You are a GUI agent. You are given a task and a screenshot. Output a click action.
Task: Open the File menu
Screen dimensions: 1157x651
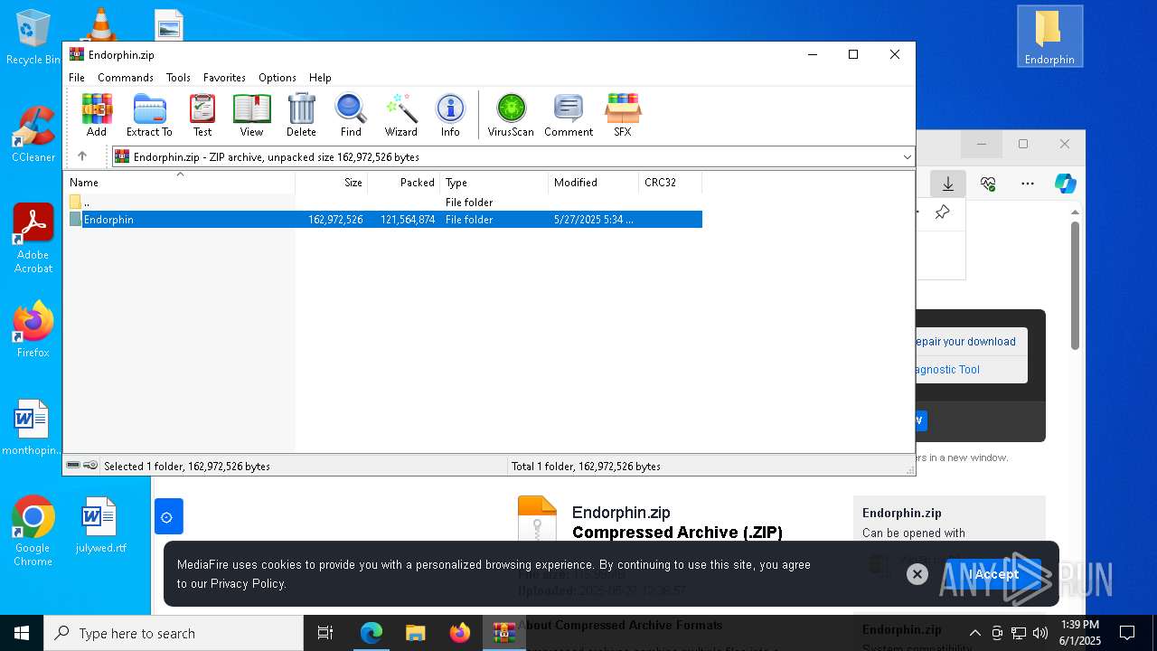[x=77, y=78]
